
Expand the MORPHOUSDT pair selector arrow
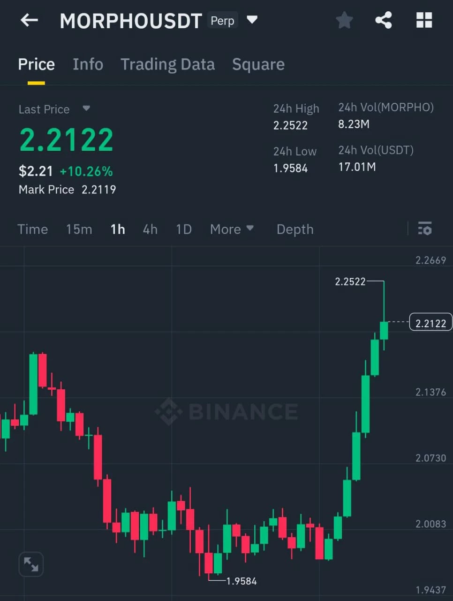pos(252,20)
